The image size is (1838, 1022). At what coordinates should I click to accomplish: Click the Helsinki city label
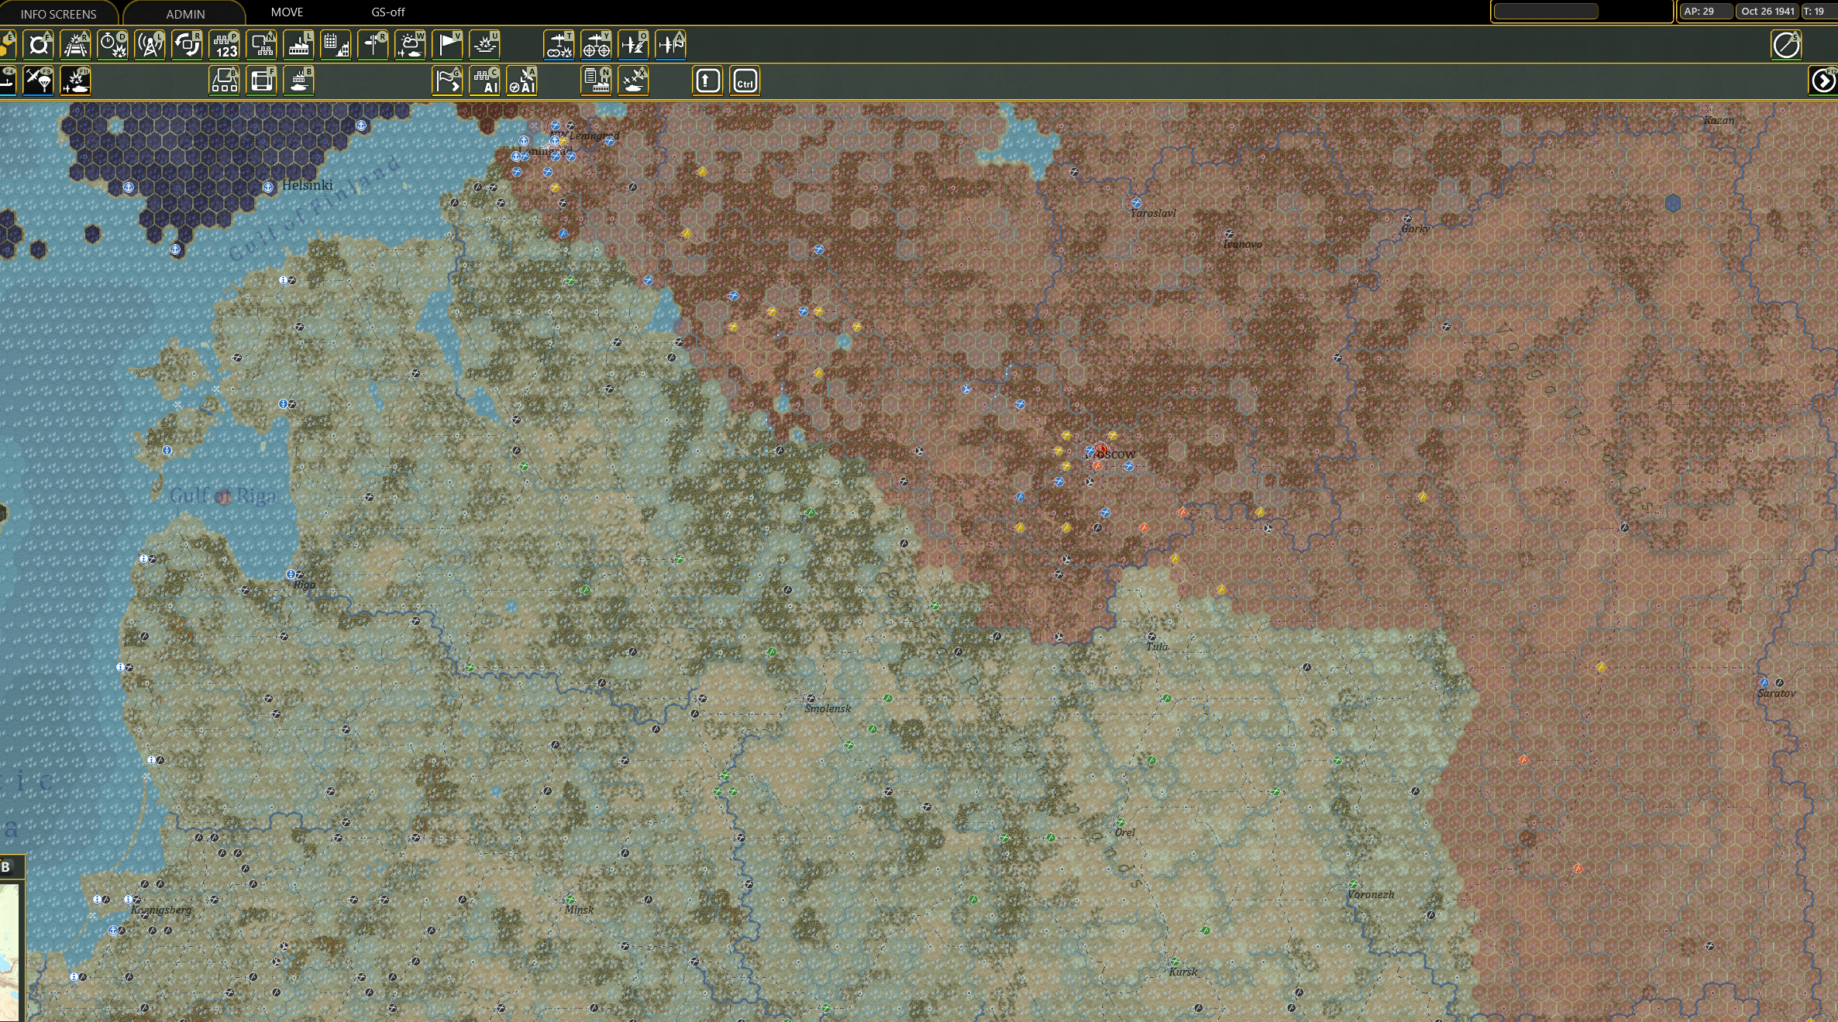point(307,185)
